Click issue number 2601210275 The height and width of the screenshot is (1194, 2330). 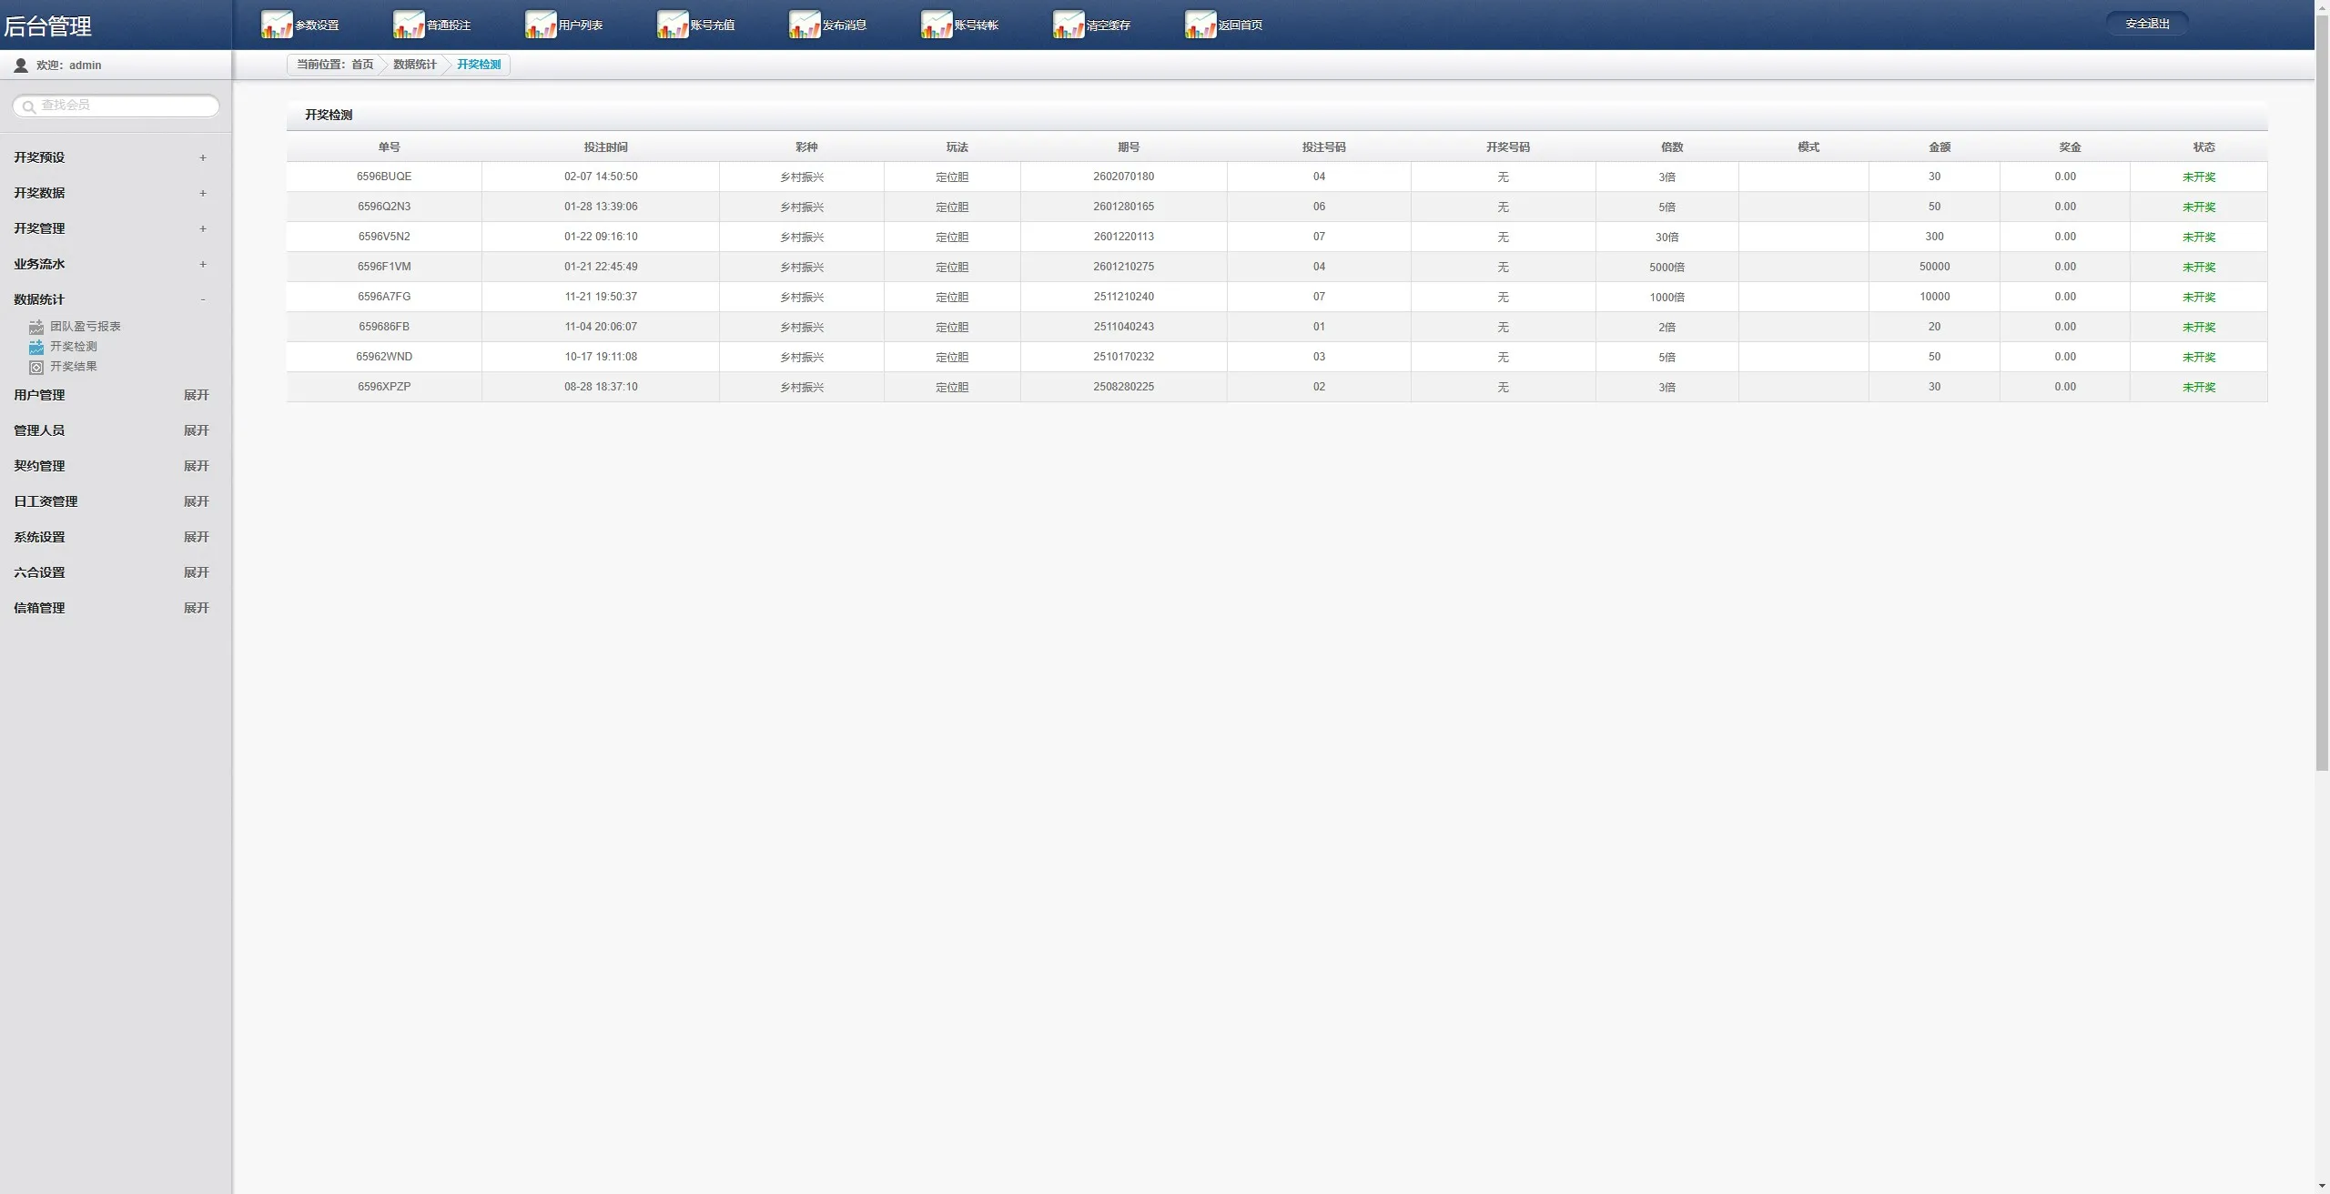[x=1124, y=267]
